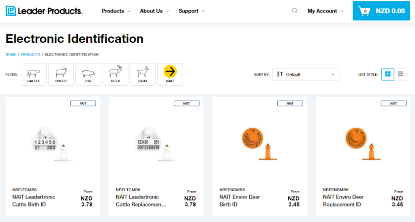Click Products menu chevron arrow

[129, 11]
